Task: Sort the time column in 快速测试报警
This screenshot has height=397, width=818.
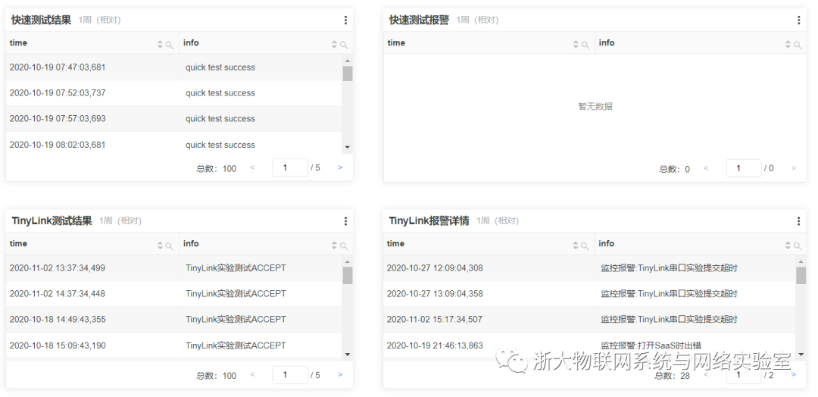Action: [576, 45]
